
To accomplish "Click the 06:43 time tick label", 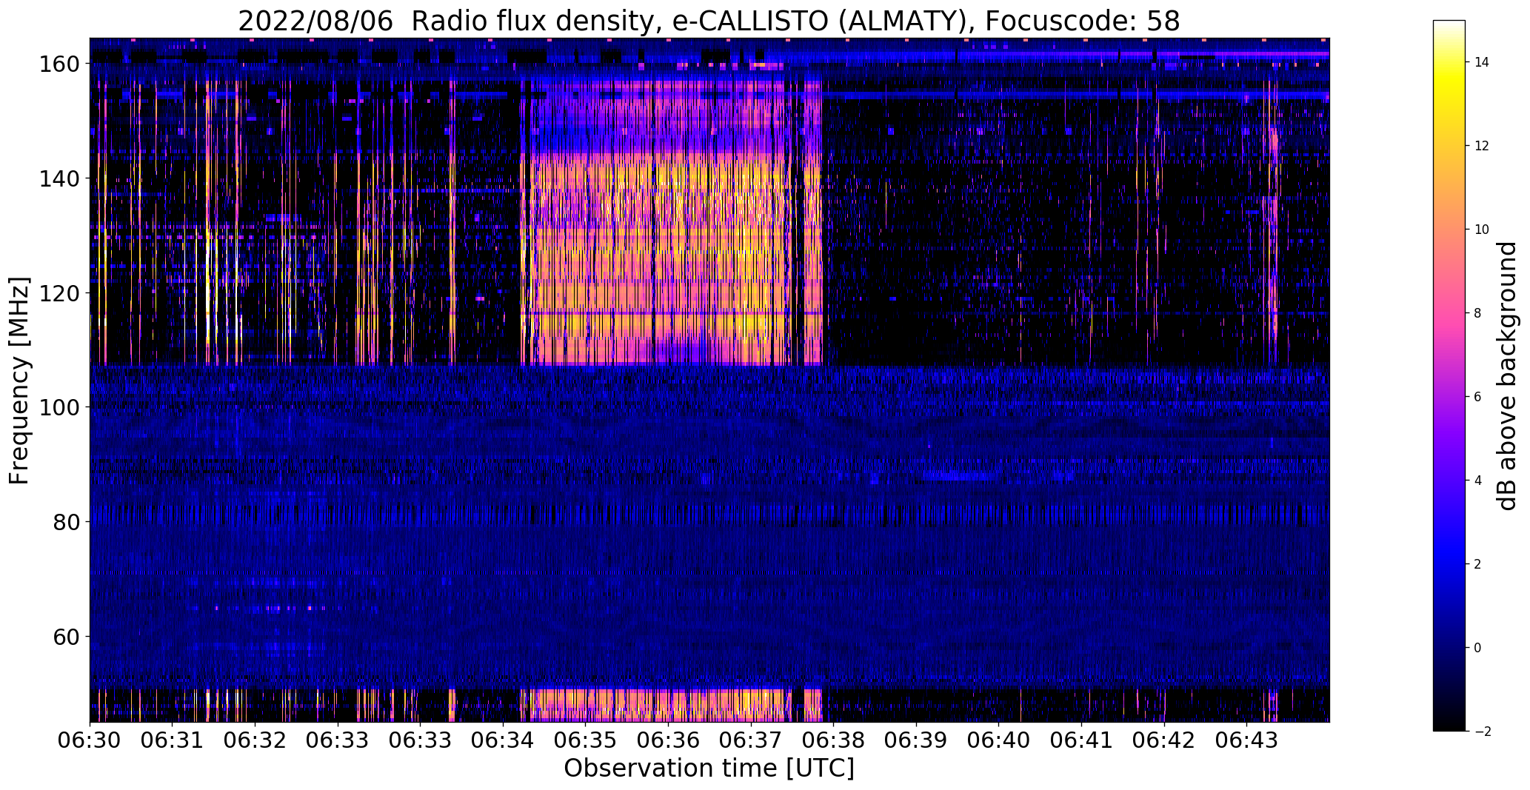I will tap(1247, 740).
